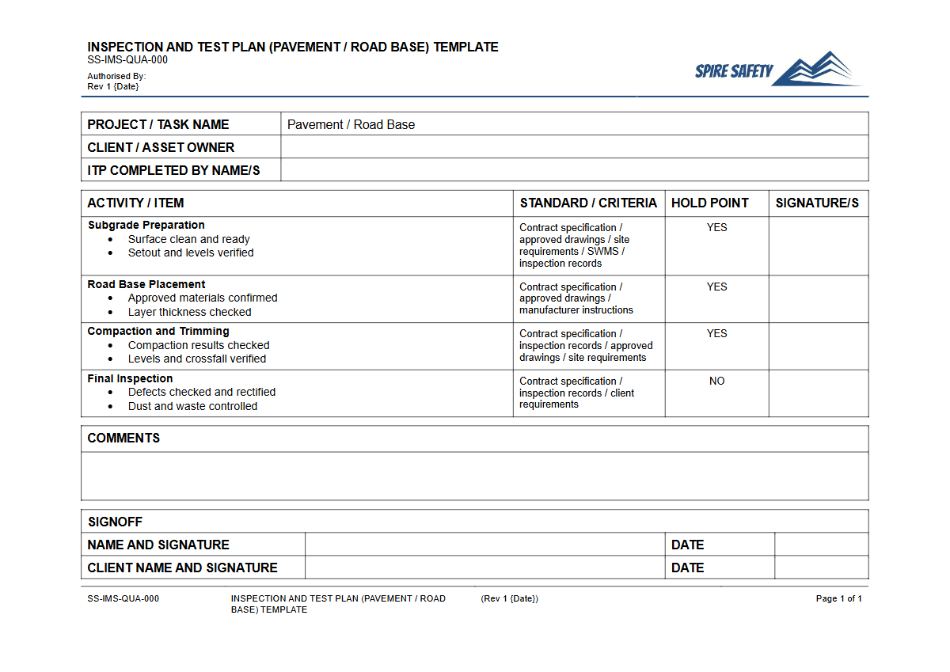Click 'Approved materials confirmed' bullet
This screenshot has height=672, width=950.
(x=203, y=298)
